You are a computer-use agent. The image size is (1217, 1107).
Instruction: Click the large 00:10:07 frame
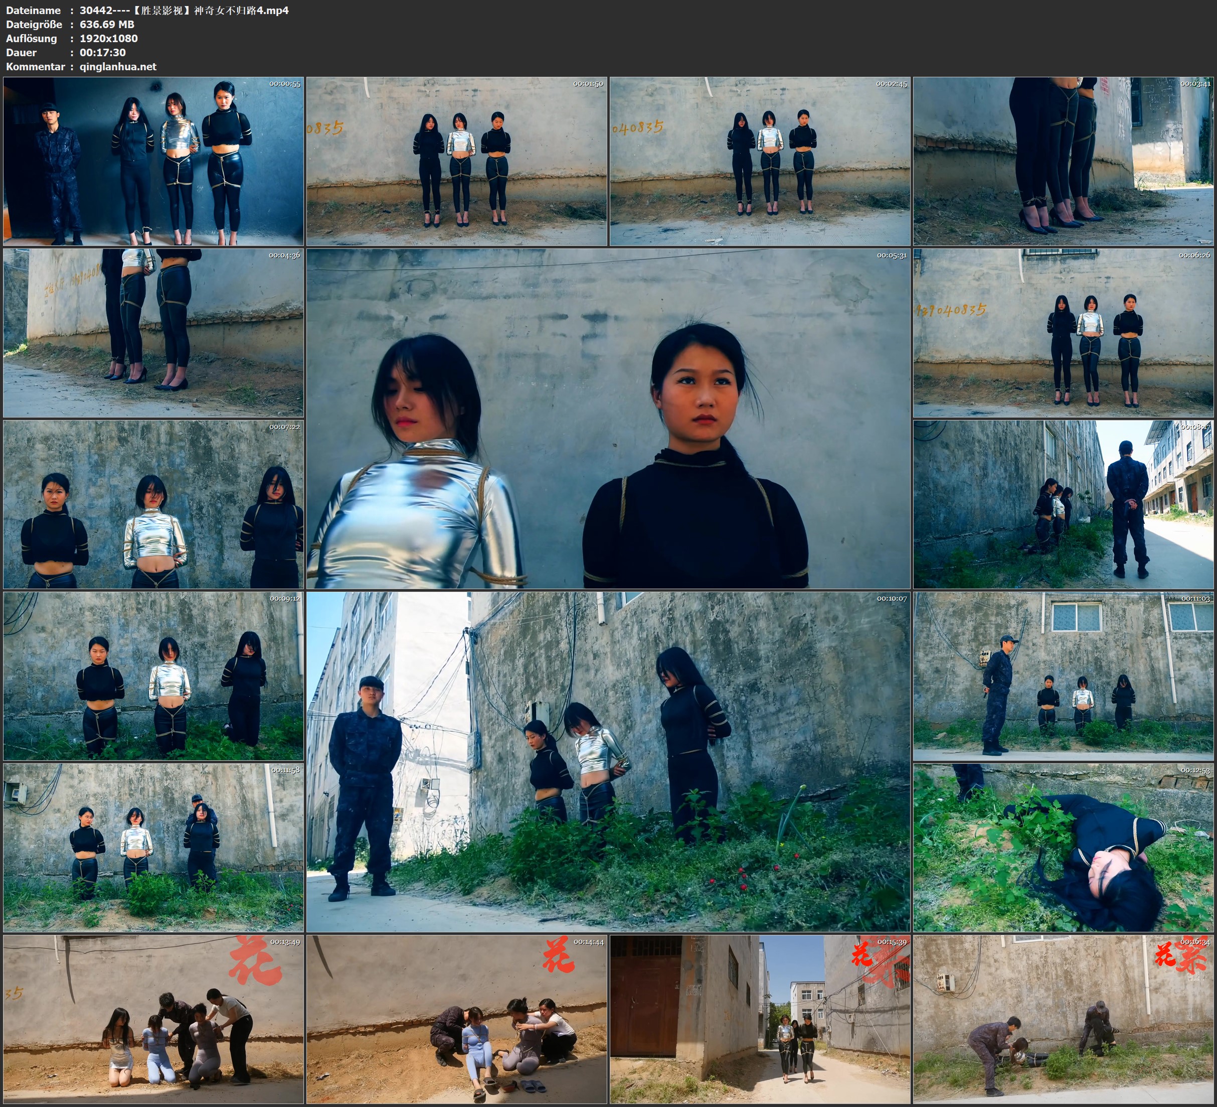(x=608, y=762)
